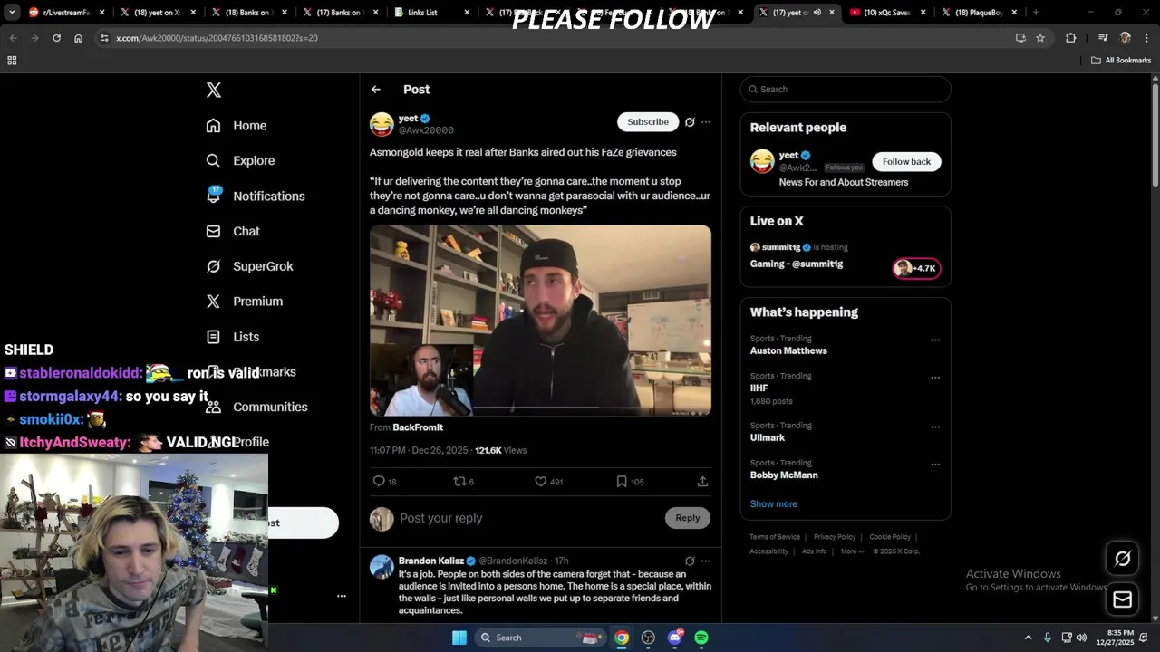Image resolution: width=1160 pixels, height=652 pixels.
Task: Open Spotify from the taskbar
Action: pyautogui.click(x=701, y=638)
